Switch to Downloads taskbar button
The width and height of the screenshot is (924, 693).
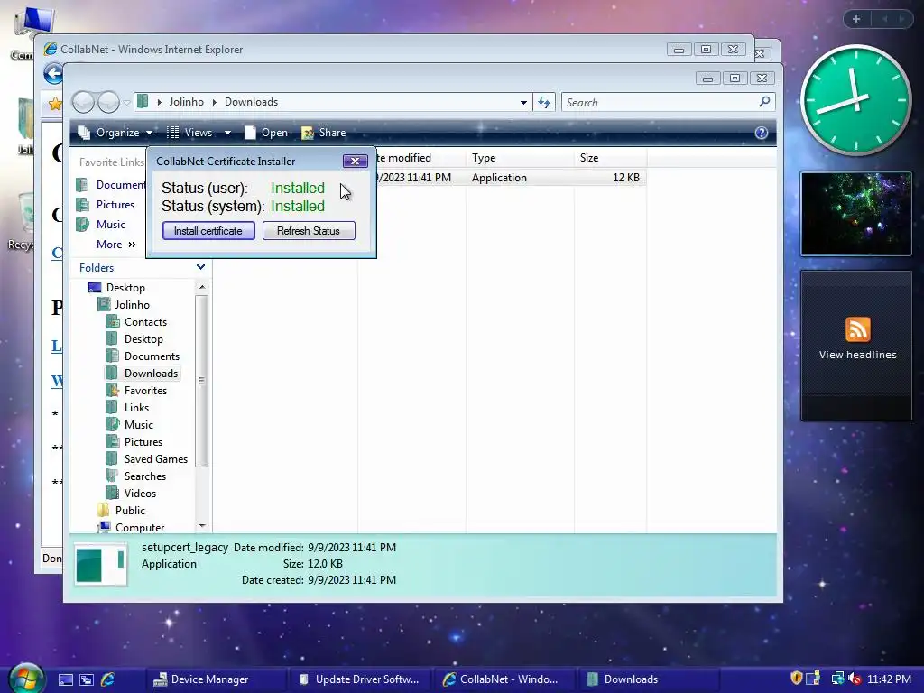pyautogui.click(x=648, y=679)
